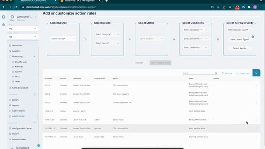Collapse the Monitoring section chevron
Viewport: 265px width, 149px height.
tap(35, 56)
